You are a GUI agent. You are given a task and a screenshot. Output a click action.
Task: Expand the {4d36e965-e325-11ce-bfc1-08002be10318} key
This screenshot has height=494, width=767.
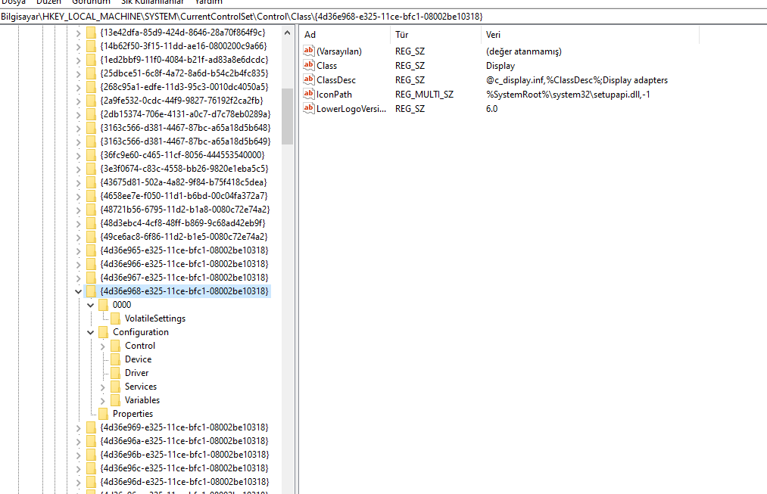pyautogui.click(x=78, y=250)
